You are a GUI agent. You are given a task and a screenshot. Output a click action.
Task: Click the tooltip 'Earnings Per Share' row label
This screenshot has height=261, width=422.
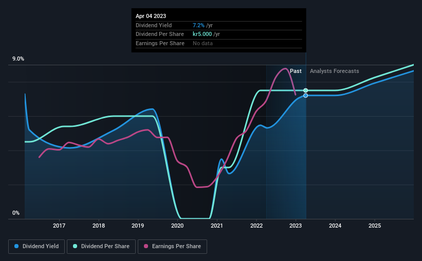coord(160,43)
